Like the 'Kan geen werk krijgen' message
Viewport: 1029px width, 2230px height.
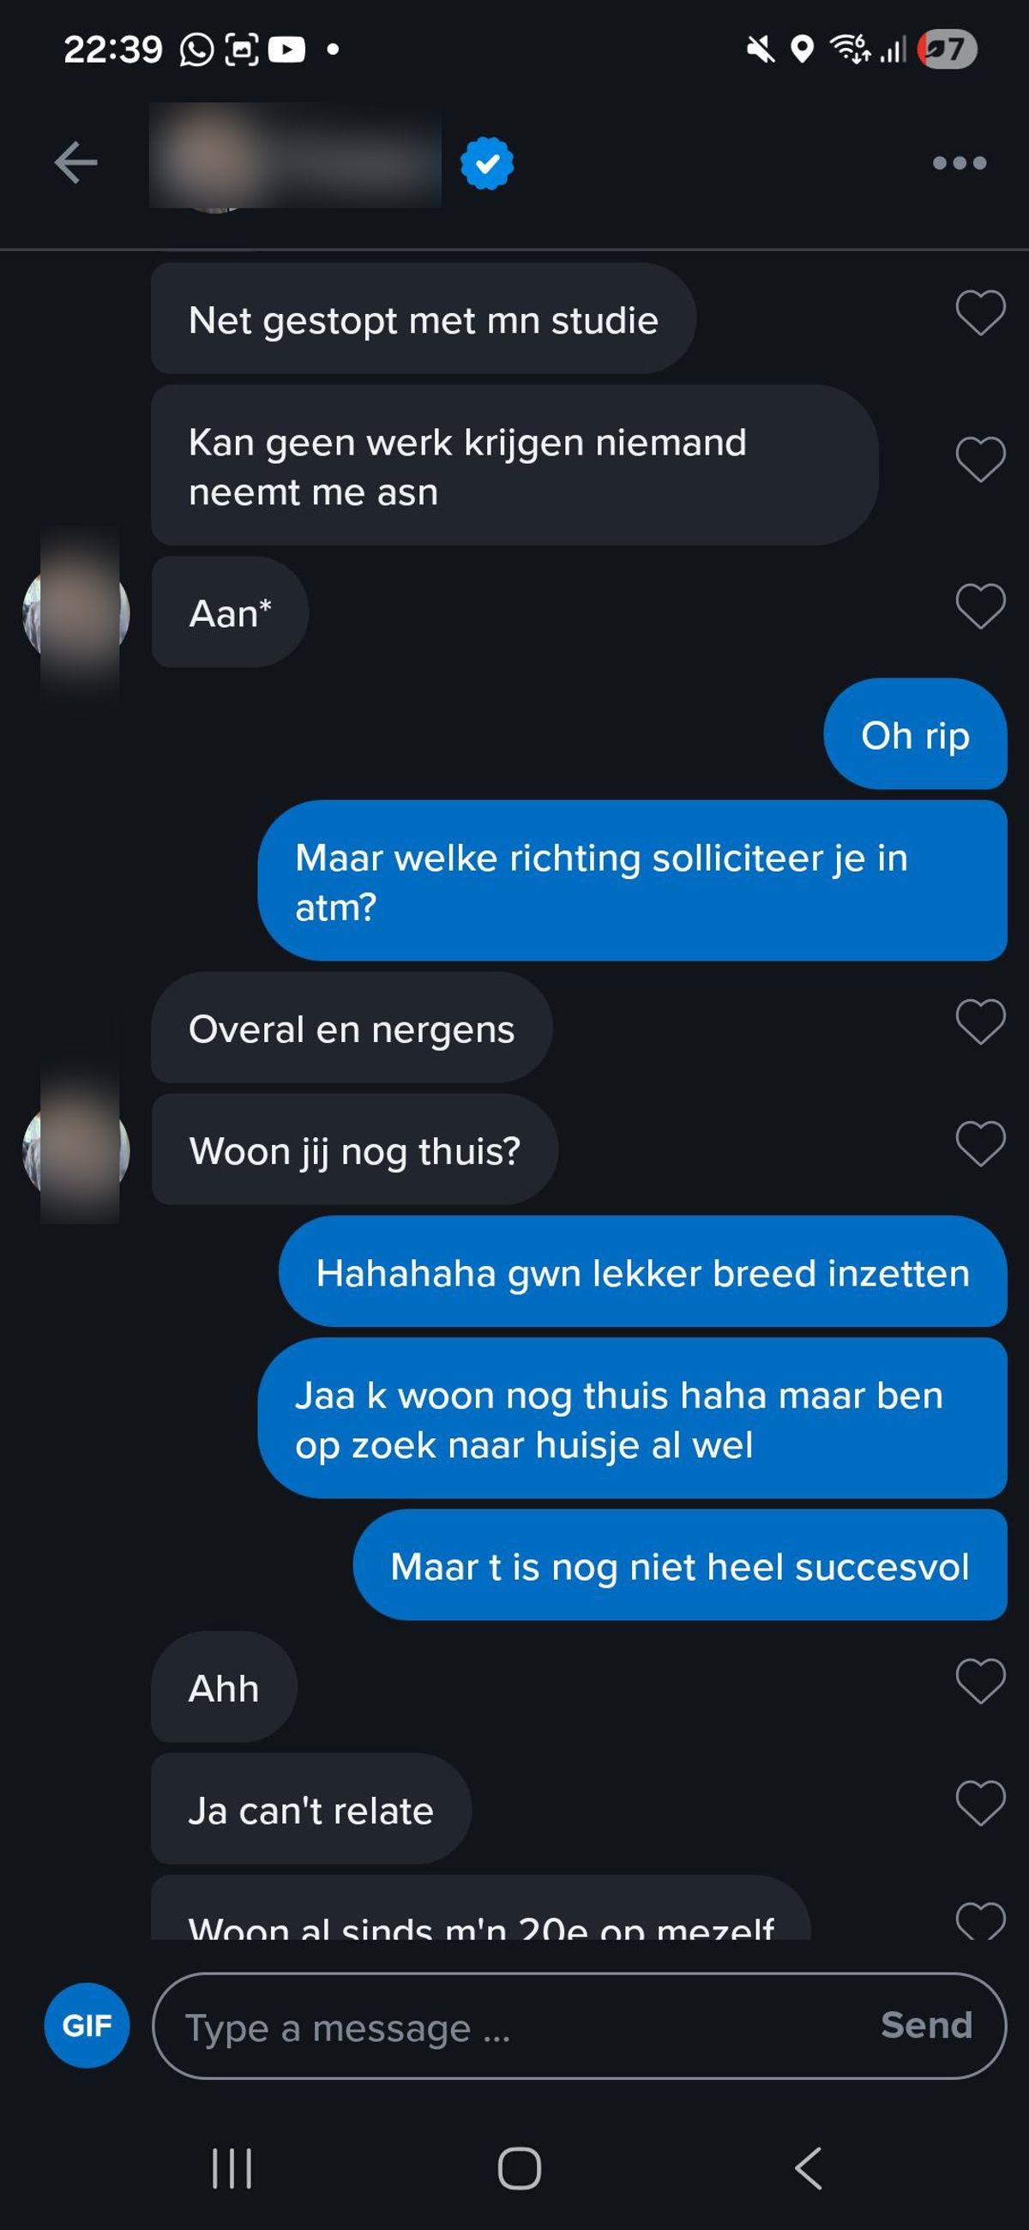(x=980, y=459)
